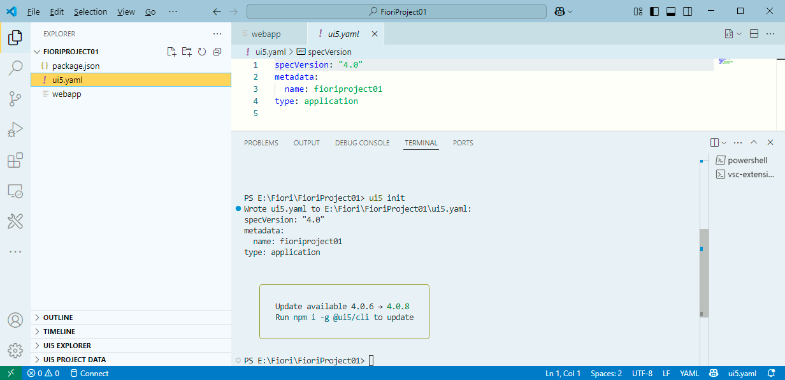Open the wrench-and-screwdriver tools view in activity bar

15,221
